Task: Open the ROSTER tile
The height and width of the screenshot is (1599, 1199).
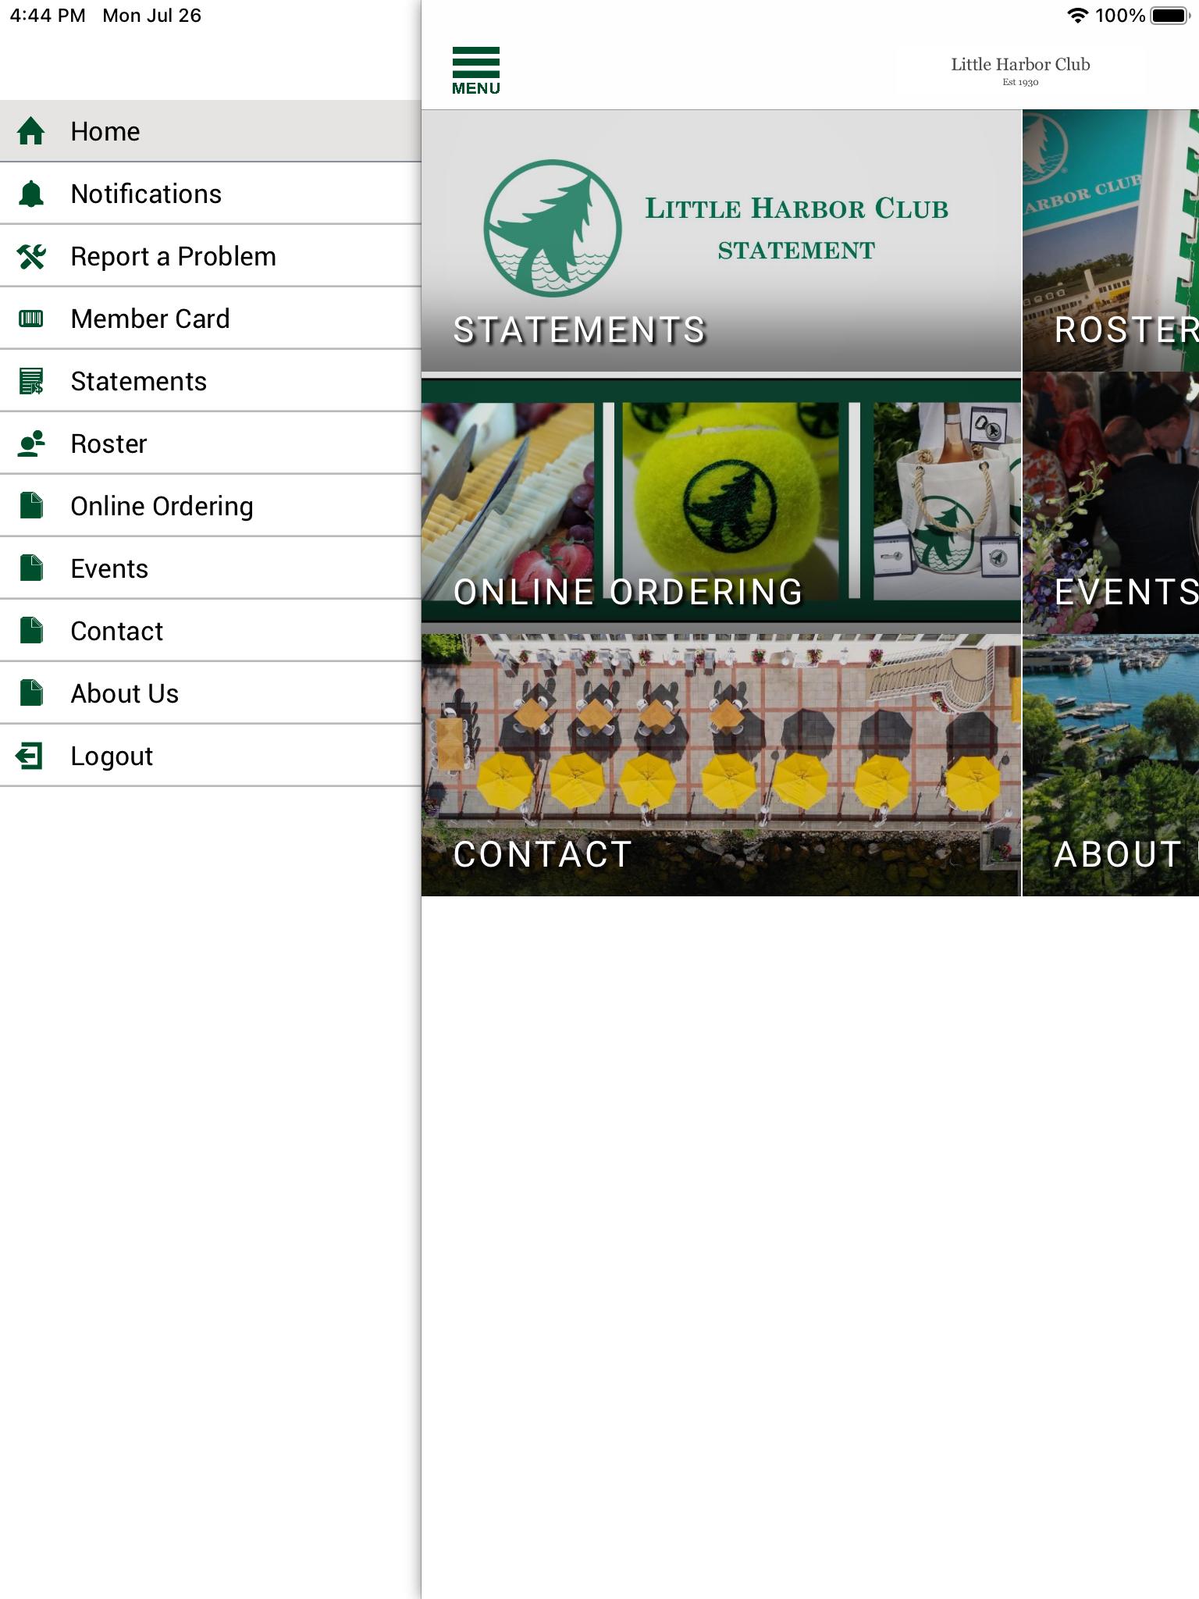Action: pos(1111,240)
